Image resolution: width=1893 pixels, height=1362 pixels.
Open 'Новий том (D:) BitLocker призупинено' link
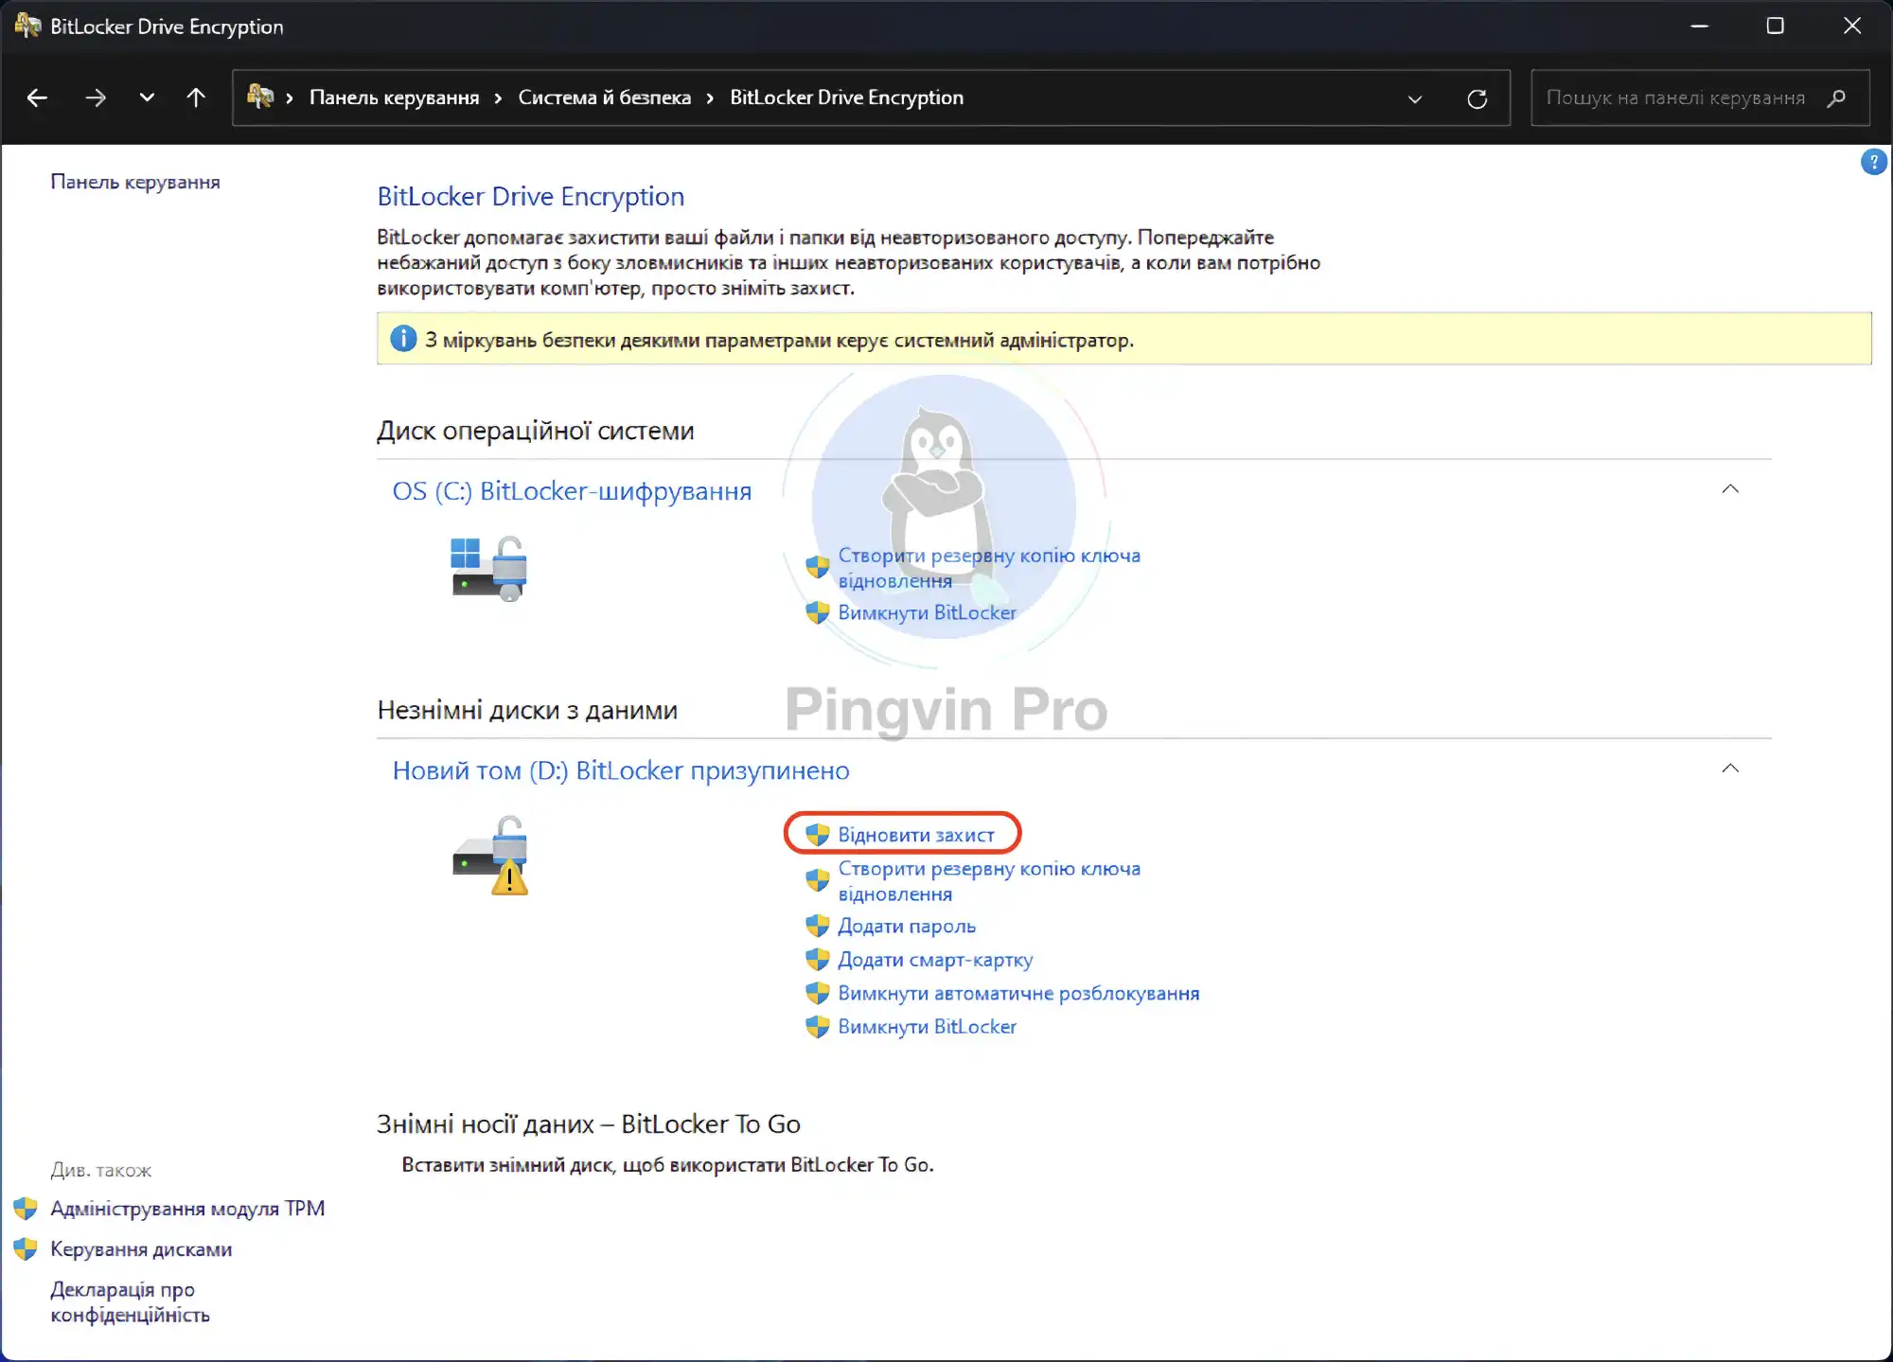pos(621,770)
